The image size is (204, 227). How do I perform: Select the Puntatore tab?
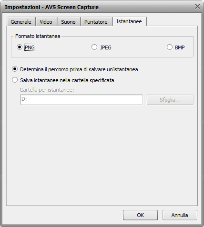(x=96, y=22)
